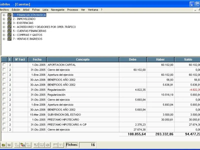Click the icon beside 1 - FINANCIACIÓN BASICA
200x150 pixels.
[x=9, y=15]
